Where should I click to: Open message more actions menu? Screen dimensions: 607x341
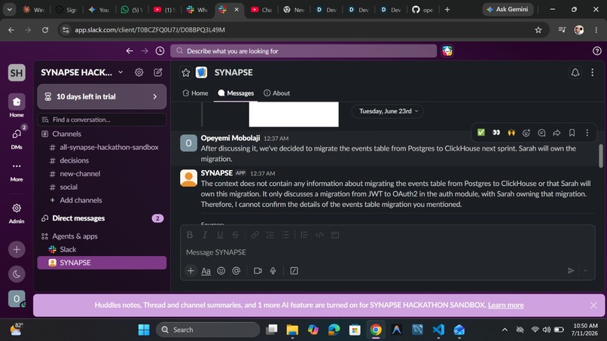pyautogui.click(x=587, y=132)
